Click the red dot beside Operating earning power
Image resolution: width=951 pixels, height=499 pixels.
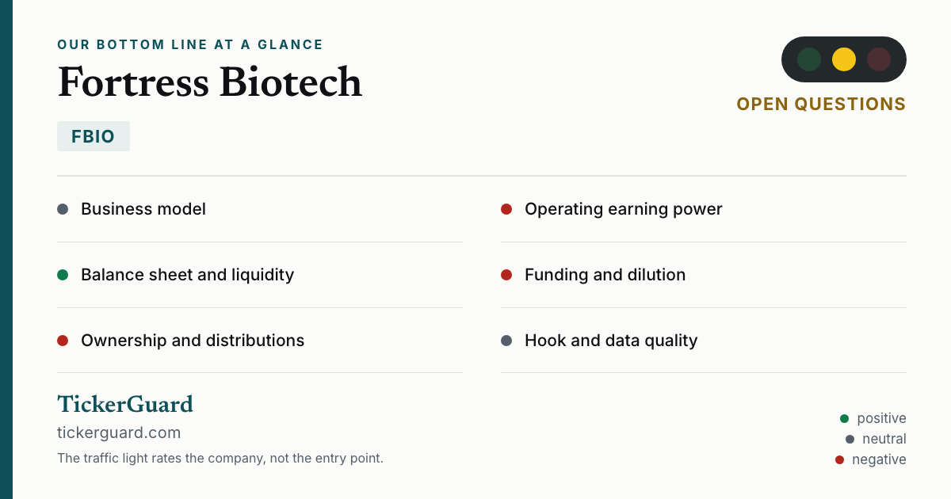coord(506,209)
